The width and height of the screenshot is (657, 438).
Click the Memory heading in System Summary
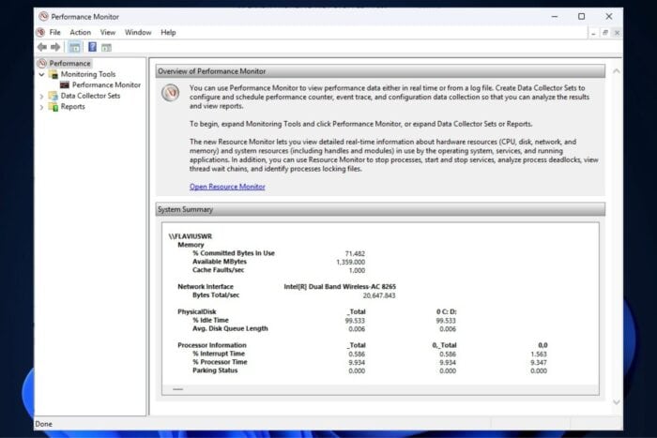(x=191, y=245)
